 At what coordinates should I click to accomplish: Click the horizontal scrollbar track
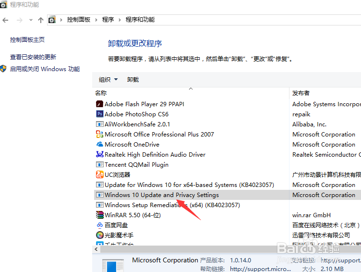pyautogui.click(x=230, y=249)
